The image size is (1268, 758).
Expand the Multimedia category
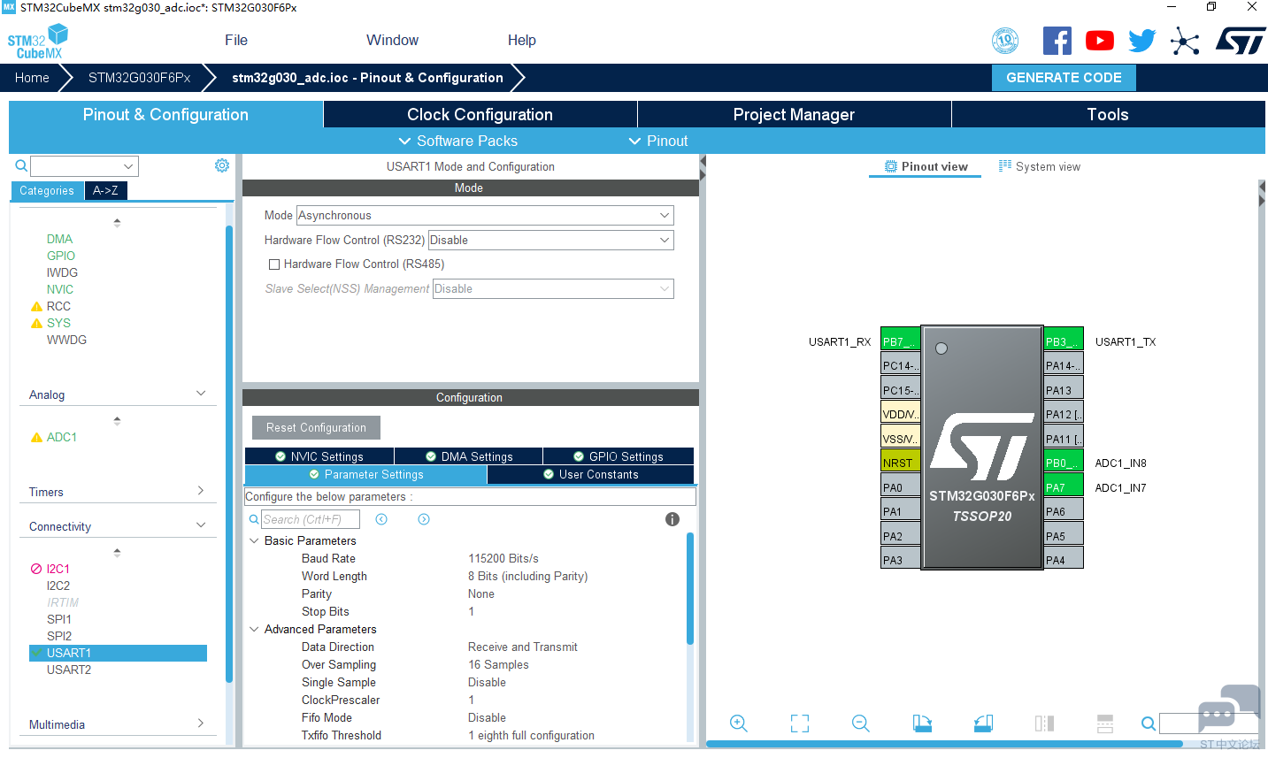pyautogui.click(x=201, y=724)
